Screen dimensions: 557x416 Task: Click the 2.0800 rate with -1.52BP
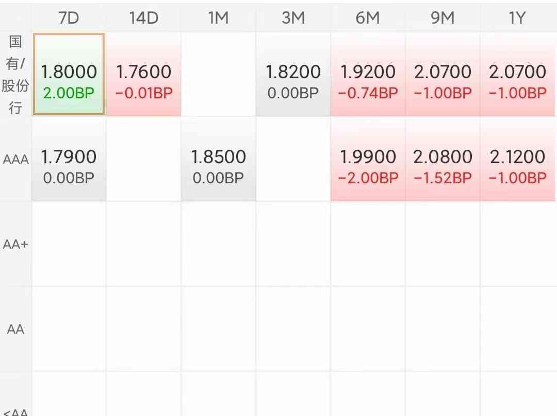(443, 160)
